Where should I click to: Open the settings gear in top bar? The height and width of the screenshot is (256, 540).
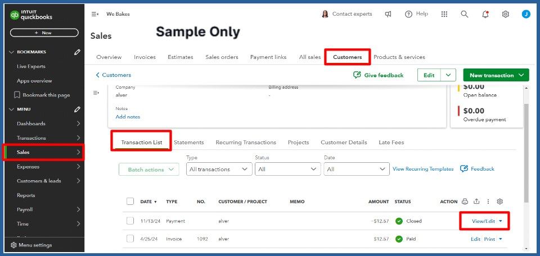pos(506,14)
